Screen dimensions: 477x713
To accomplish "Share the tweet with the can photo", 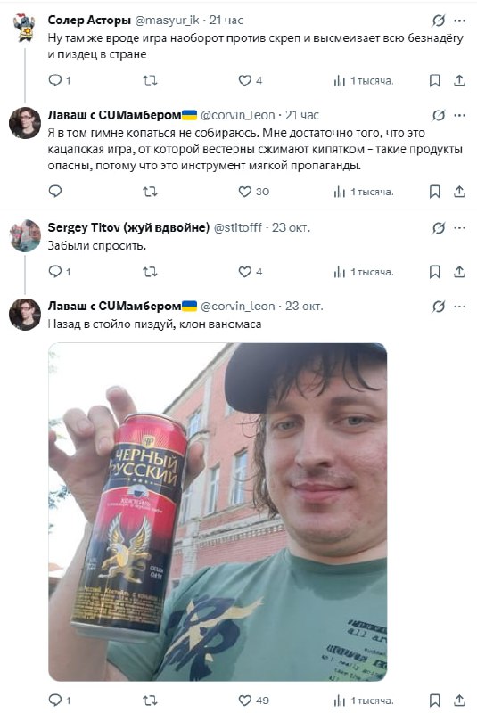I will (x=459, y=701).
